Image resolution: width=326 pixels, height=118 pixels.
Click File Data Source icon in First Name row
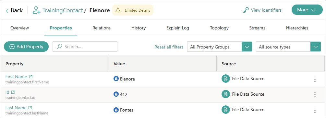(225, 79)
